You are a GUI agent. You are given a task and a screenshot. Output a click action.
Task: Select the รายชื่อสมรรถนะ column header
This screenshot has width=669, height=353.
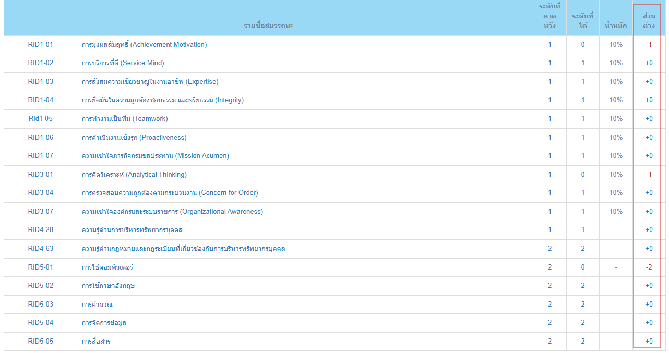(269, 26)
